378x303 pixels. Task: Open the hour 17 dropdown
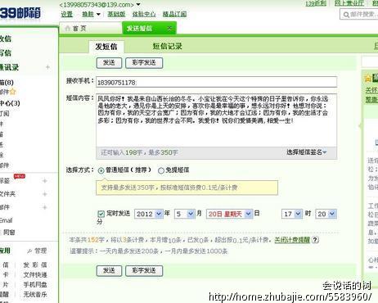[292, 214]
